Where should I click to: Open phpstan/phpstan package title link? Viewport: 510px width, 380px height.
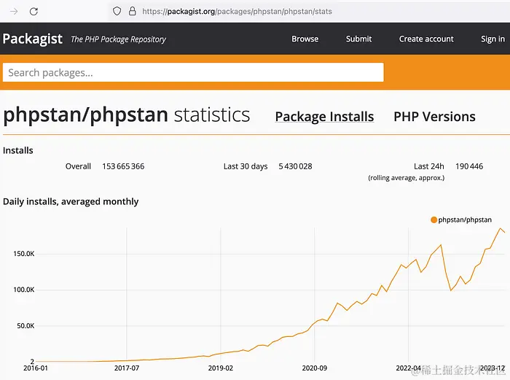click(x=85, y=115)
